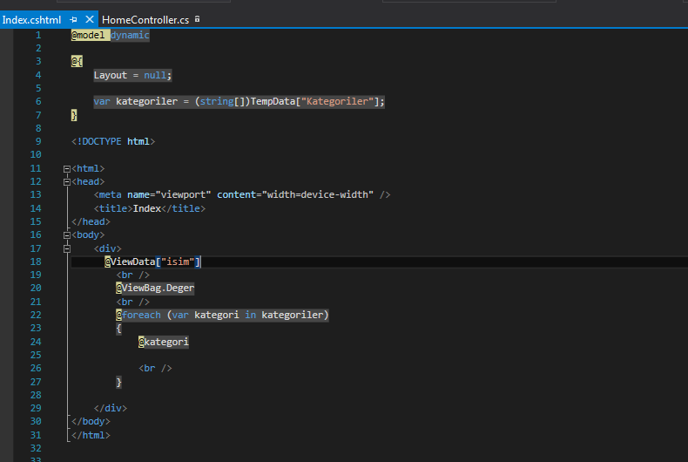Click the Index text inside title tag
Viewport: 688px width, 462px height.
146,208
